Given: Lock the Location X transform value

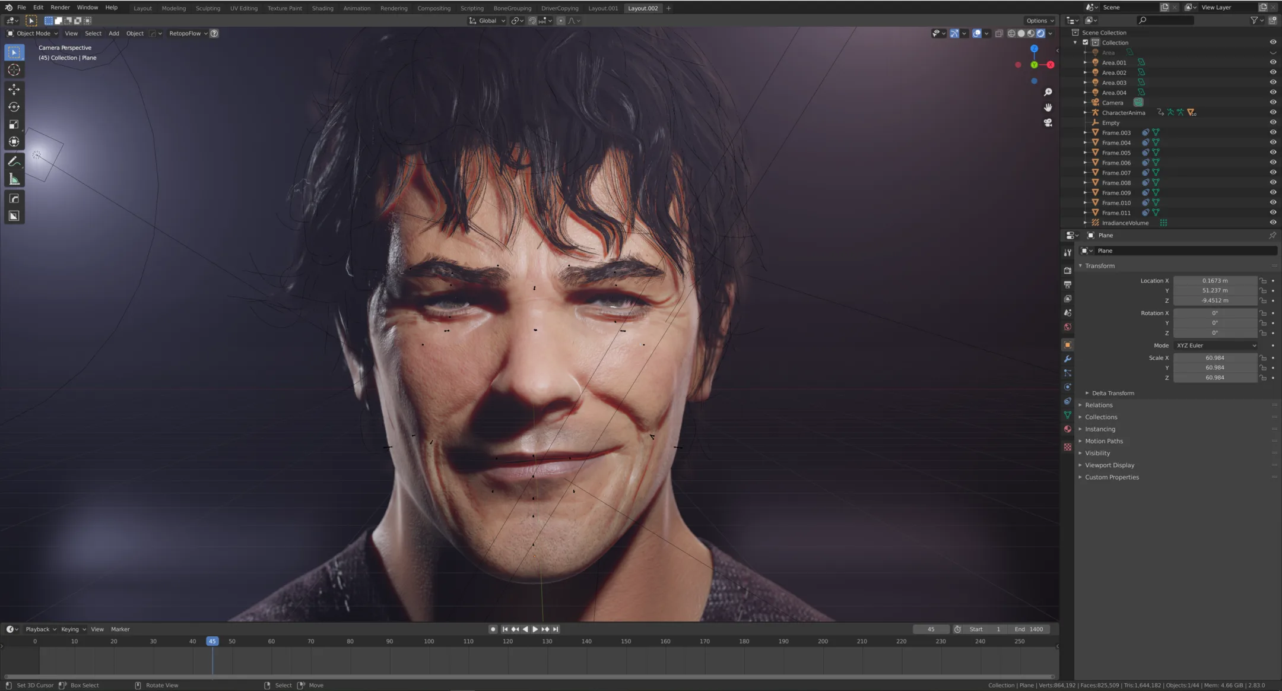Looking at the screenshot, I should click(x=1263, y=280).
